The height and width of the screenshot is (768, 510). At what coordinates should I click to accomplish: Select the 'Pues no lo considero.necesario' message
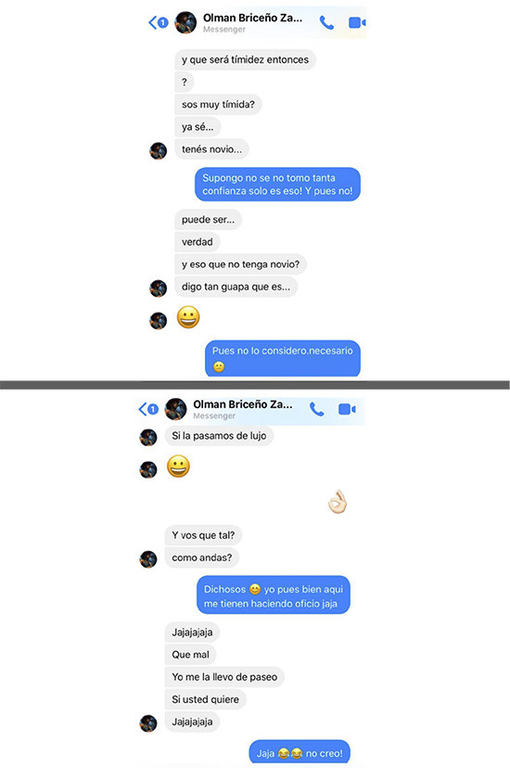point(283,359)
